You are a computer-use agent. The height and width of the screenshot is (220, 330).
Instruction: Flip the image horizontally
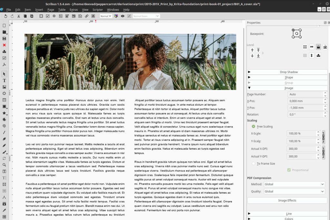pyautogui.click(x=312, y=47)
